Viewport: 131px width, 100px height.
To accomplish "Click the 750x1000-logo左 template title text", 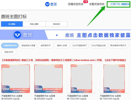I will (x=78, y=97).
